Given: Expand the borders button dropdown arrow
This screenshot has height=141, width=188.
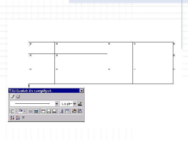Looking at the screenshot, I should click(16, 111).
